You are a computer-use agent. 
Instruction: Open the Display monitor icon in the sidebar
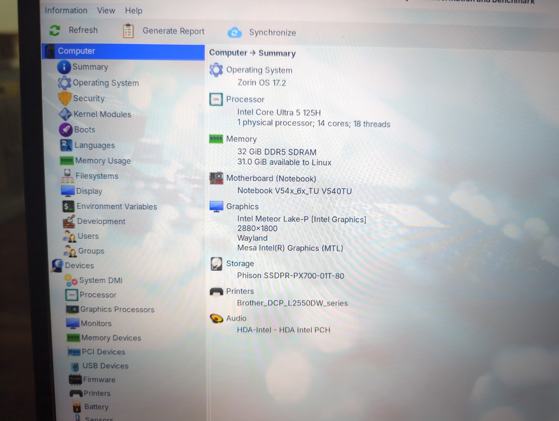click(x=68, y=191)
